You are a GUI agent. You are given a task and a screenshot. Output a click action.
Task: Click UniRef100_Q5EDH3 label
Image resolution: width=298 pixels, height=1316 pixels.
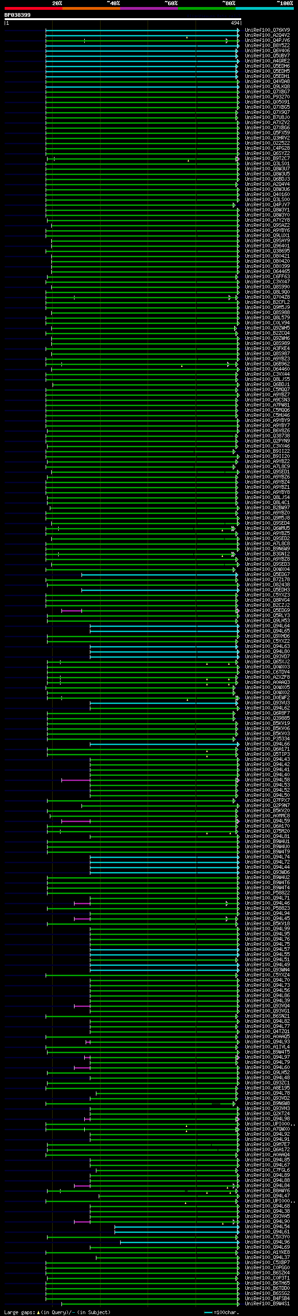click(267, 590)
